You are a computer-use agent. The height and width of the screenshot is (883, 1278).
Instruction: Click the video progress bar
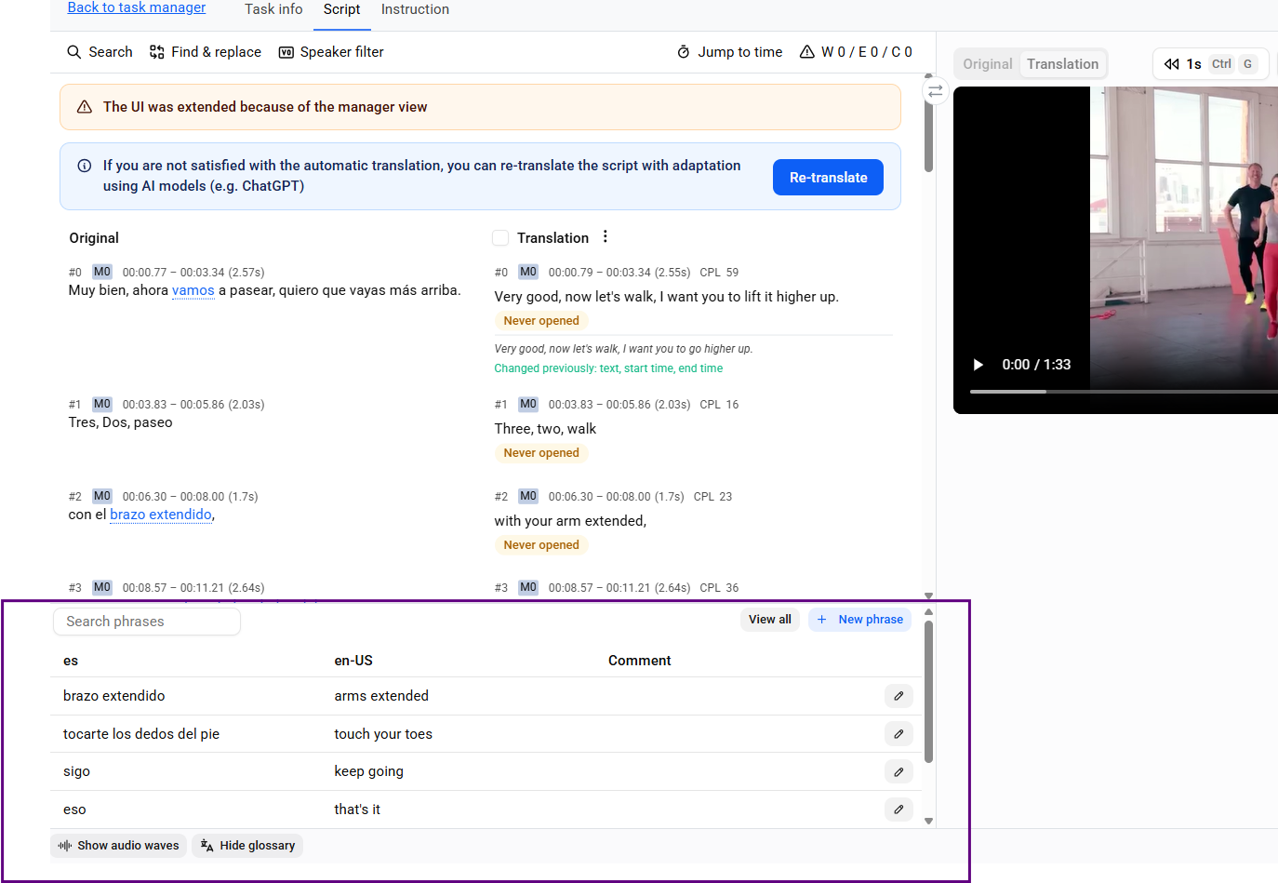pos(1124,392)
